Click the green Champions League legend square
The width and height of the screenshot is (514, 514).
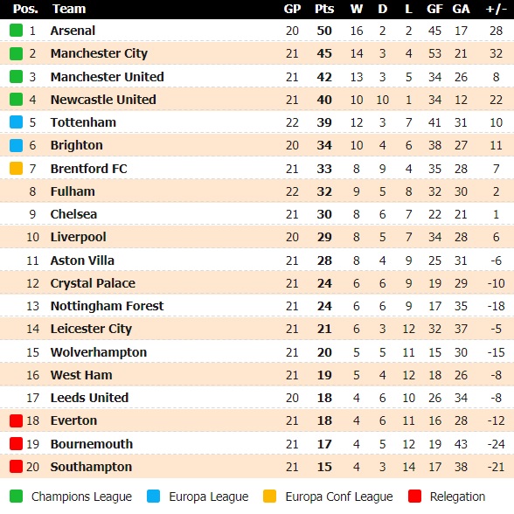pos(16,496)
